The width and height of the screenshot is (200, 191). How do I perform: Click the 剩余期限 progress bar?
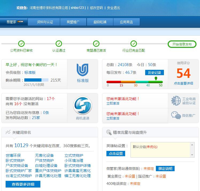click(36, 80)
